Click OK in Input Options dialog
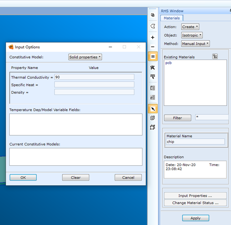 [x=23, y=177]
